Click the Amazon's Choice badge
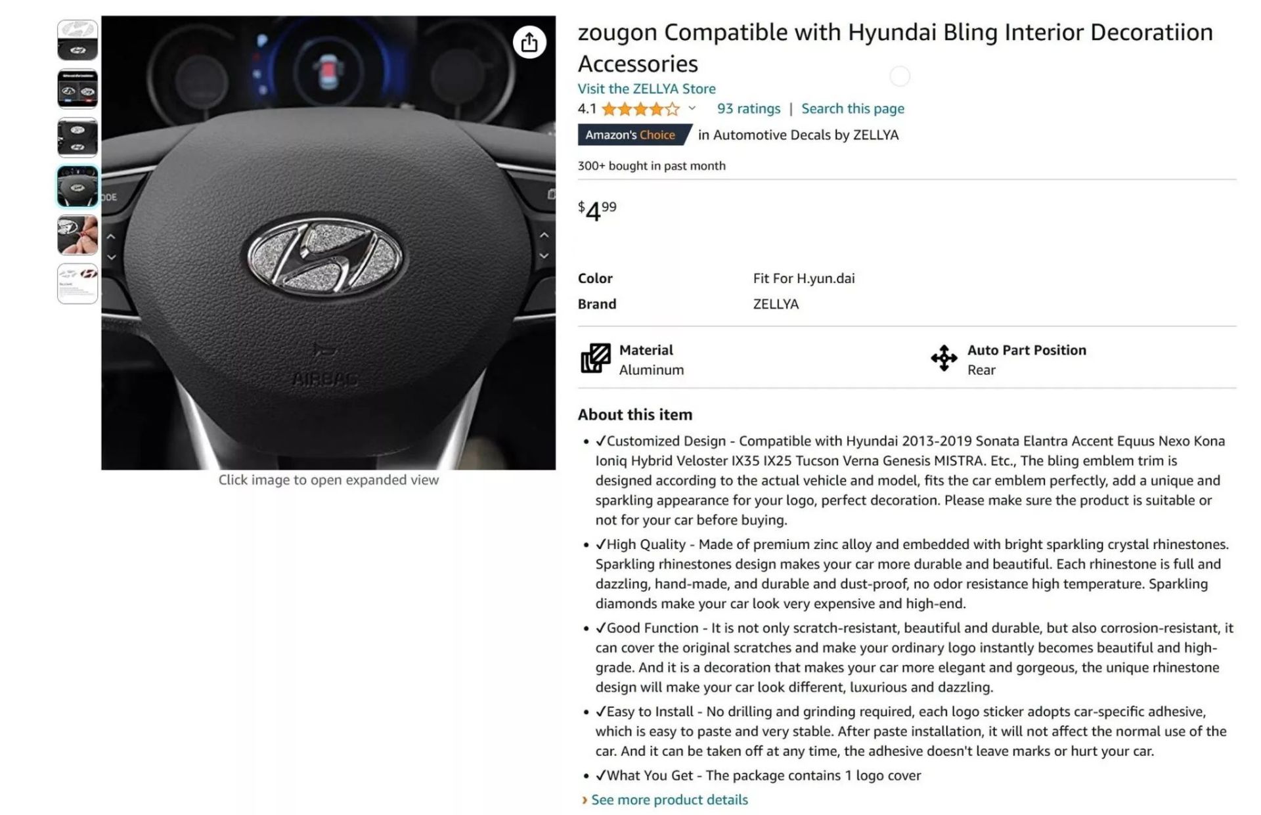Image resolution: width=1261 pixels, height=815 pixels. [634, 135]
